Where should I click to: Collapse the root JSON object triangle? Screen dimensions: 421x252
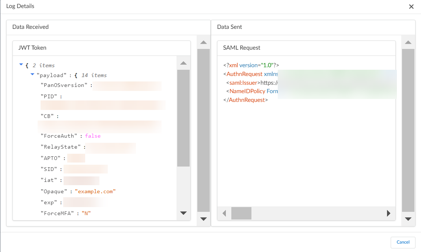[x=21, y=65]
